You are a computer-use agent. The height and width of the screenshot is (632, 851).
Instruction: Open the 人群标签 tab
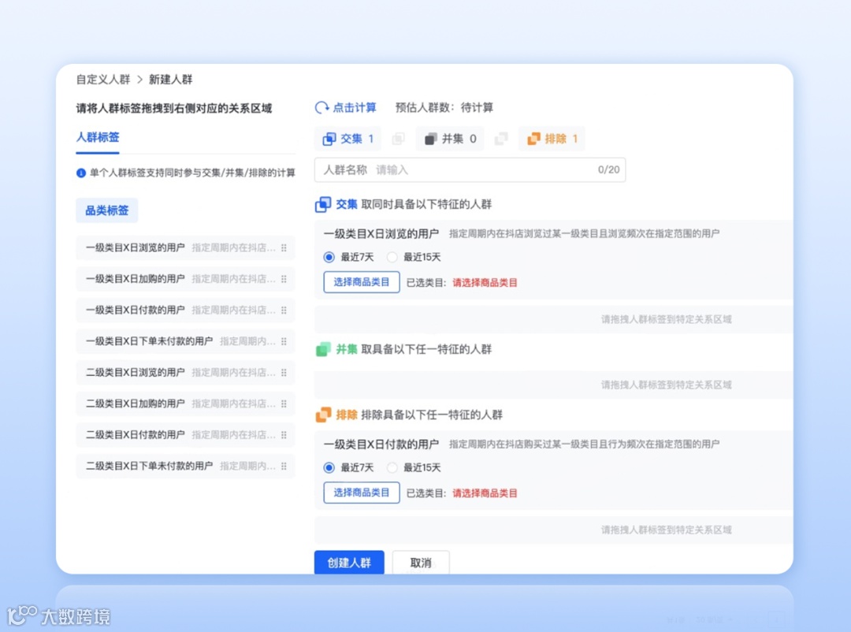[98, 137]
